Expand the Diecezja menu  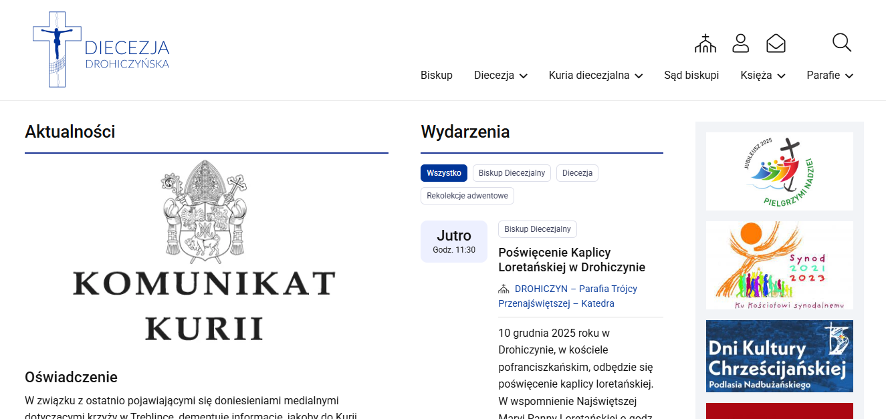click(x=501, y=76)
